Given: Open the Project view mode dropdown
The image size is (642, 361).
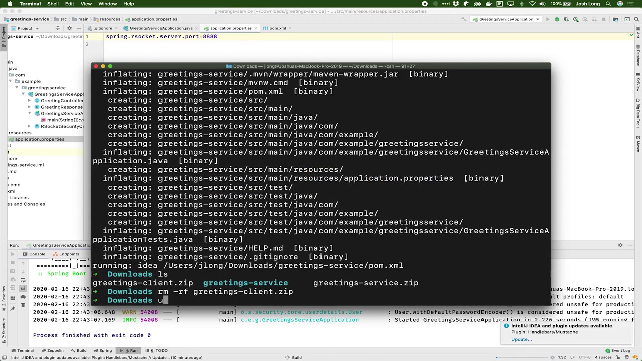Looking at the screenshot, I should tap(37, 28).
